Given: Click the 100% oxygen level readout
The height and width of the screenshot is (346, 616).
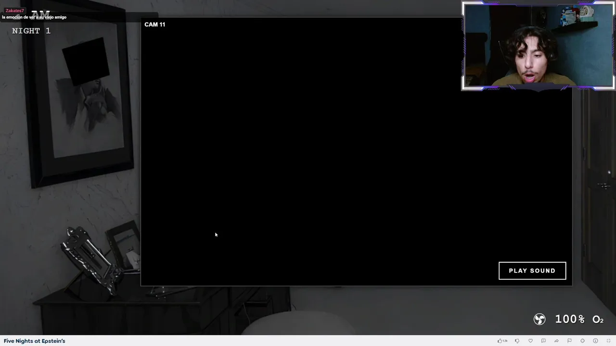Looking at the screenshot, I should [570, 319].
